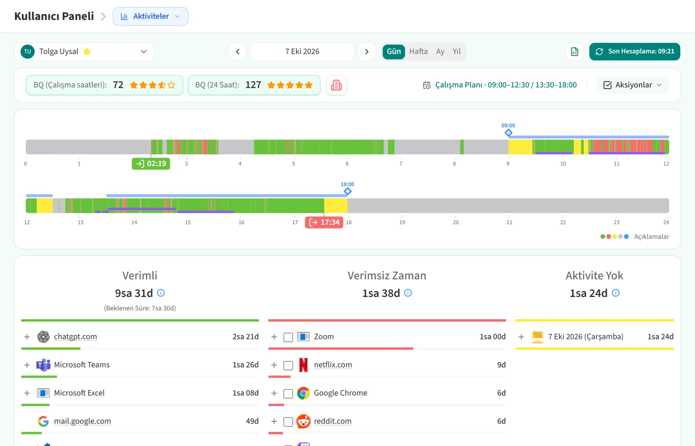This screenshot has width=695, height=446.
Task: Check the netflix.com row checkbox
Action: [x=288, y=366]
